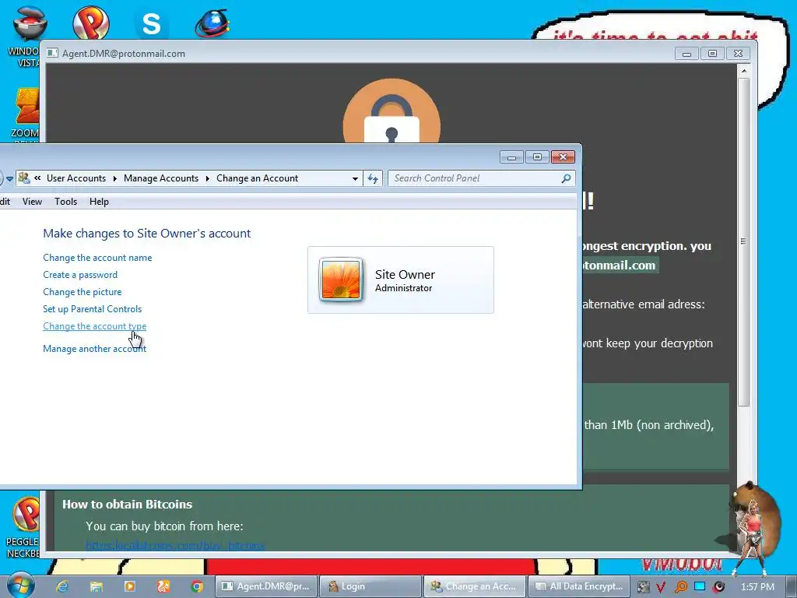The height and width of the screenshot is (598, 797).
Task: Maximize the Change an Account window
Action: click(x=537, y=157)
